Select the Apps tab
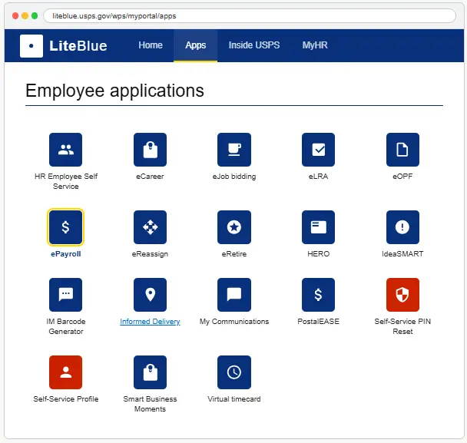 pyautogui.click(x=195, y=45)
